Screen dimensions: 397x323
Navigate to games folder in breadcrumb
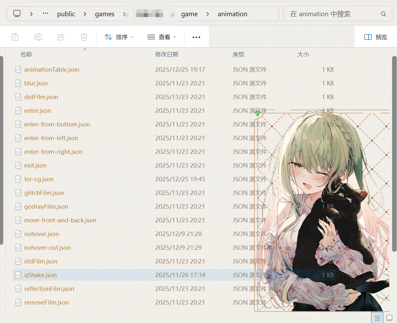105,14
